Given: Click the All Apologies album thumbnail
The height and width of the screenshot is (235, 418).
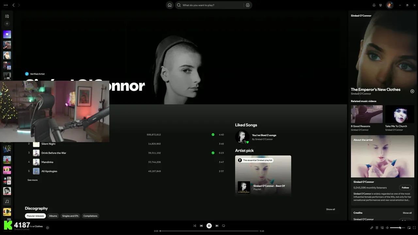Looking at the screenshot, I should pyautogui.click(x=36, y=171).
